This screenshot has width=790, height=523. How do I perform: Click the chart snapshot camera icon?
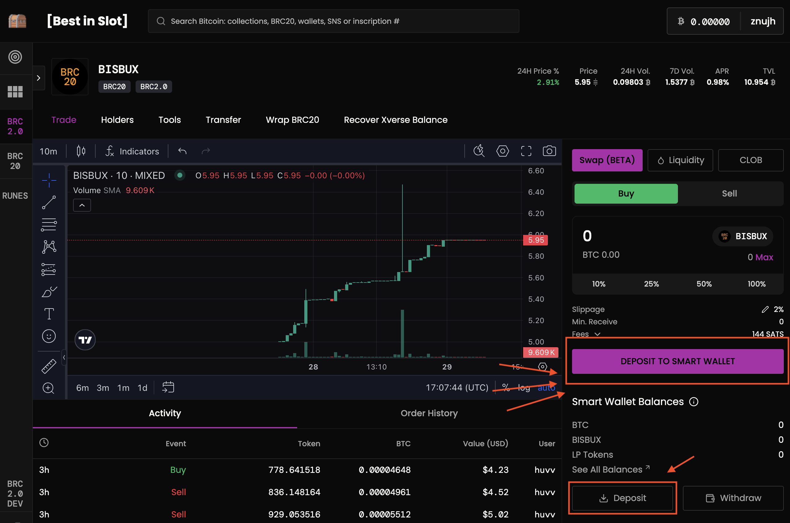point(549,151)
